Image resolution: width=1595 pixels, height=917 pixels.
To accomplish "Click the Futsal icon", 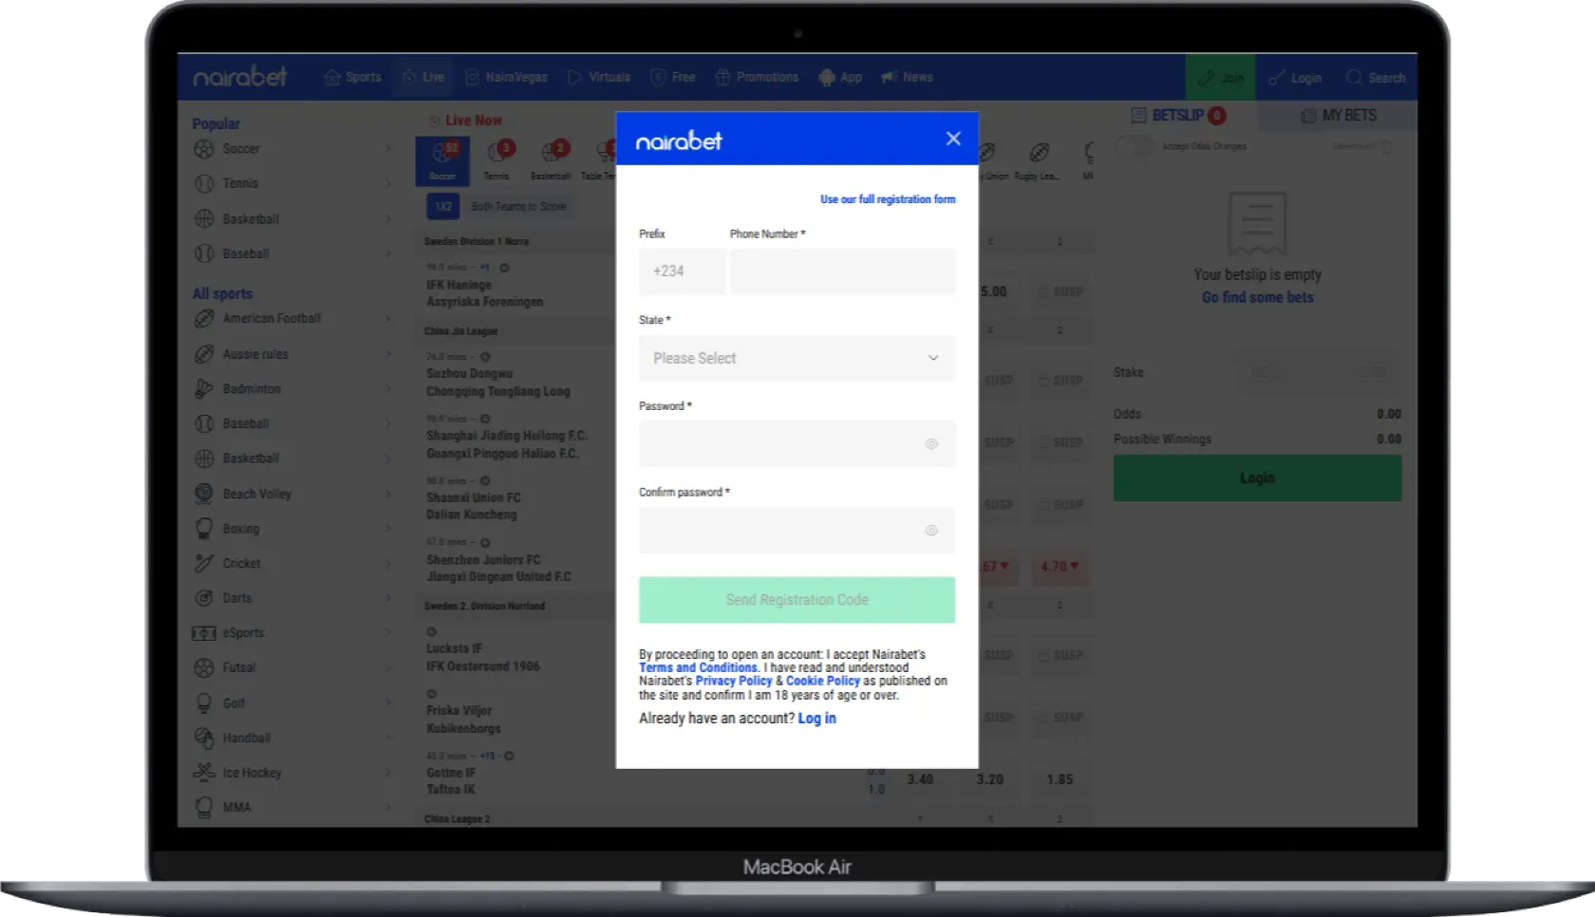I will pos(204,667).
